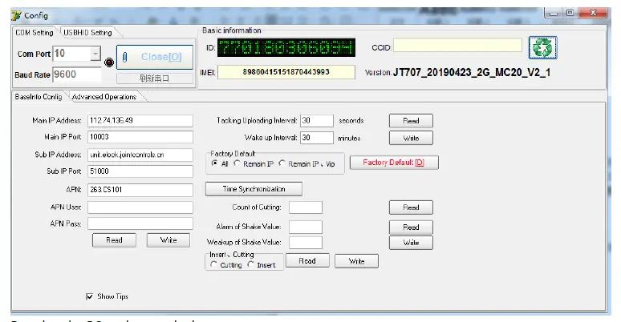Click the empty CCID field
This screenshot has width=621, height=322.
(x=458, y=45)
